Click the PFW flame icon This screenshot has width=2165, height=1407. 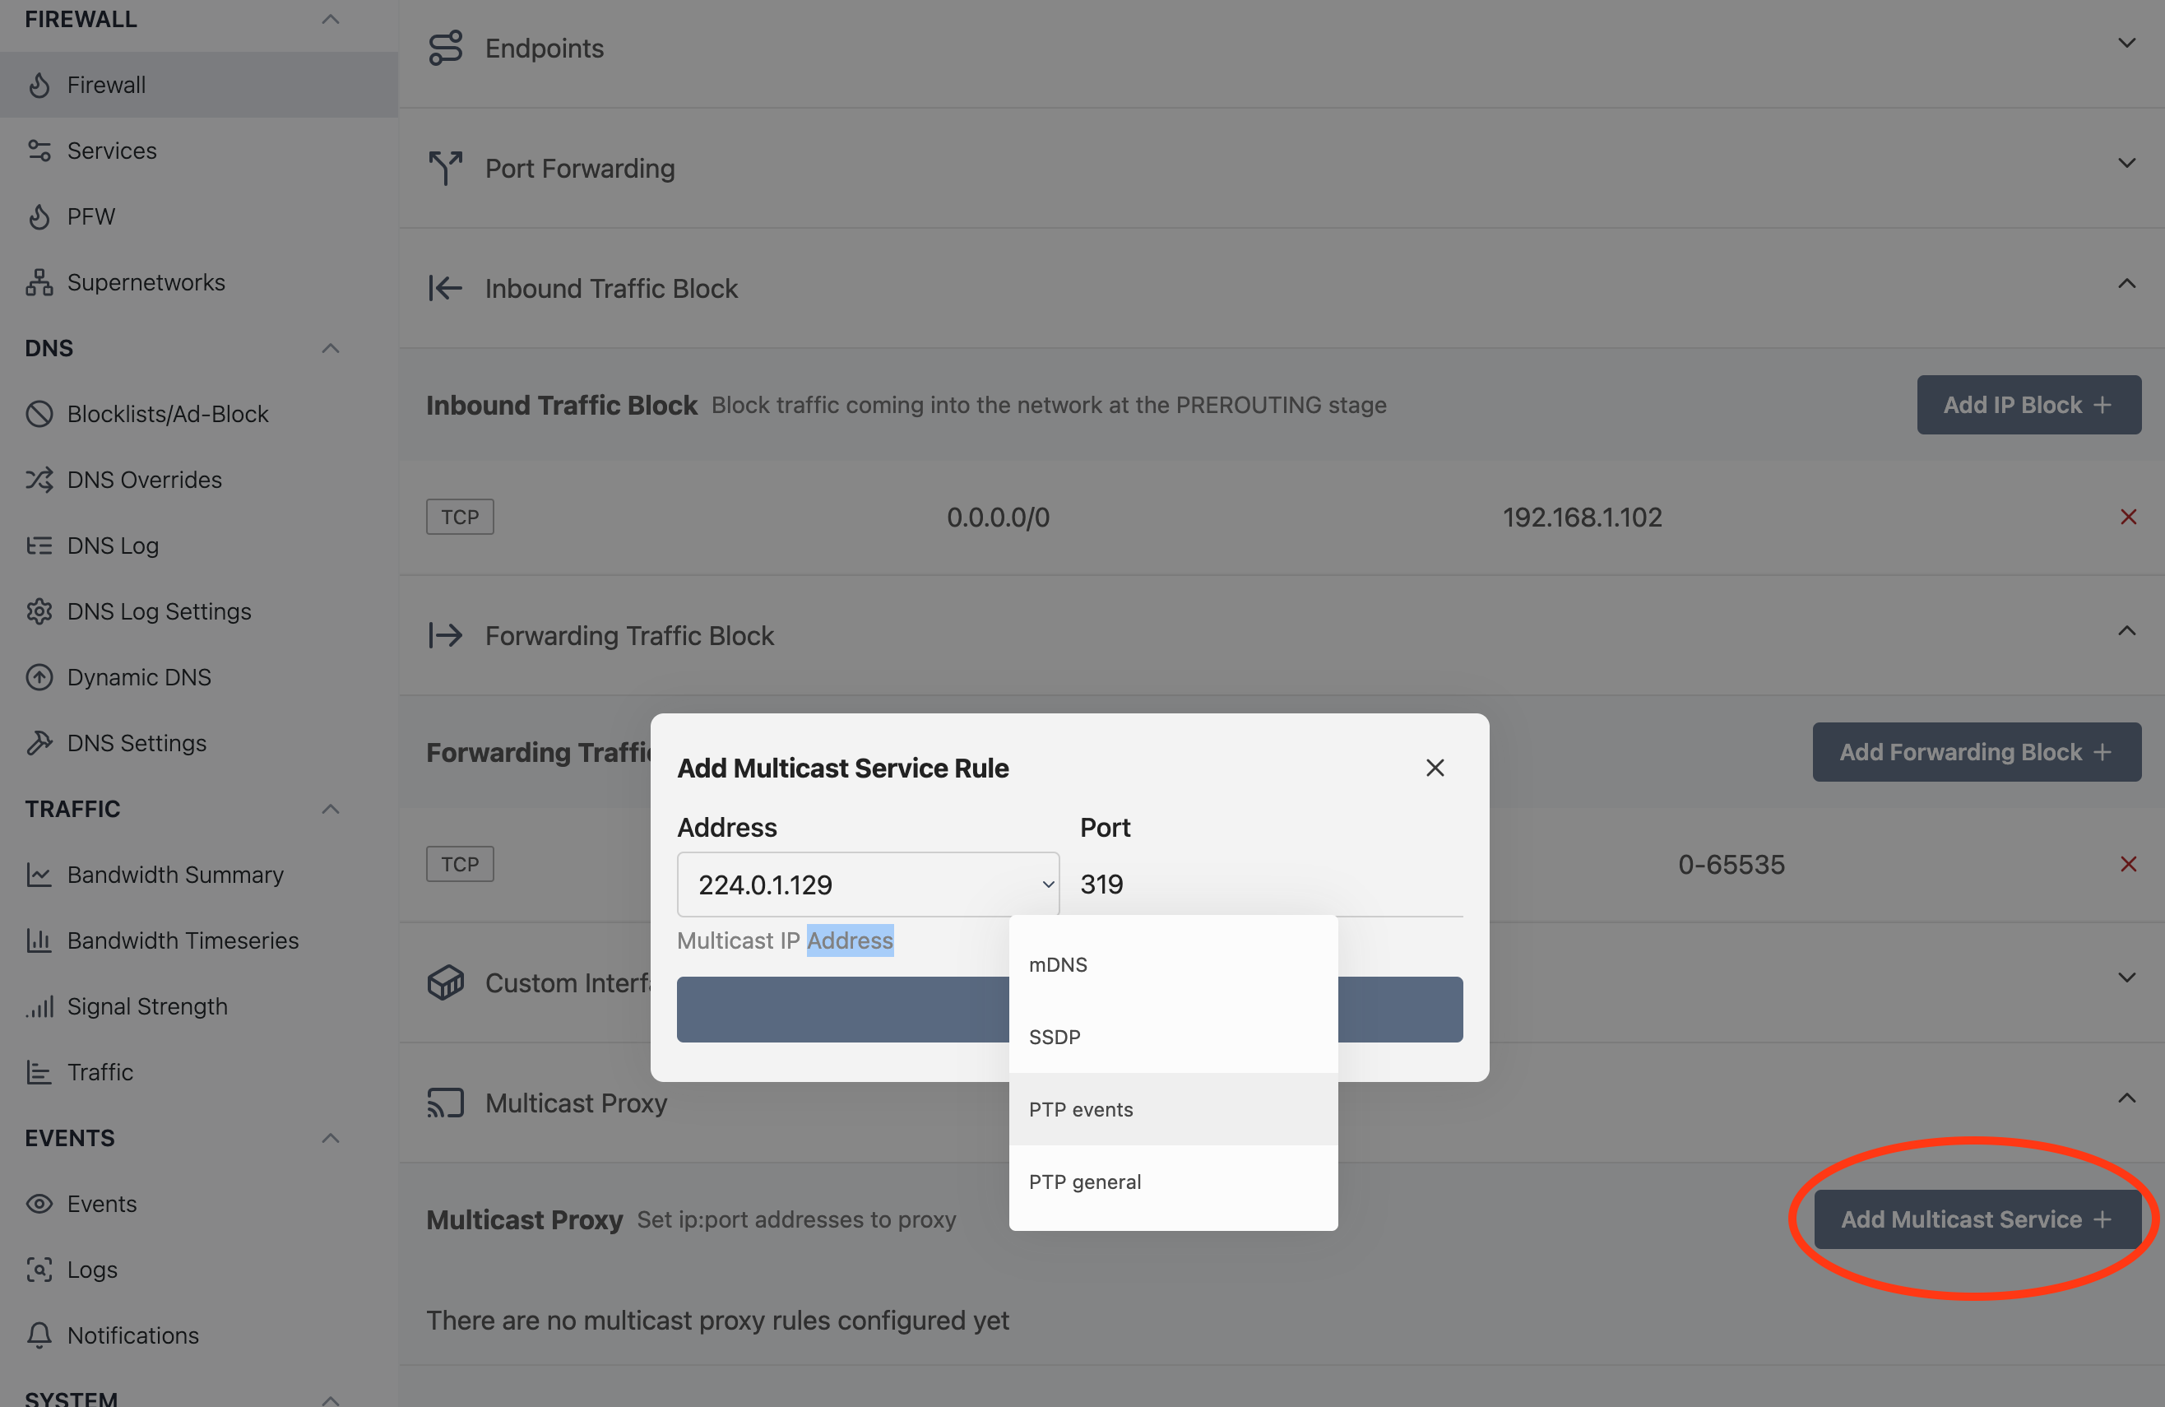click(39, 216)
